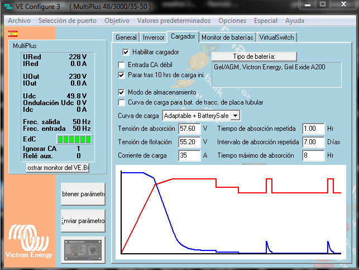Click the Tensión de flotación field
Image resolution: width=359 pixels, height=270 pixels.
click(189, 142)
